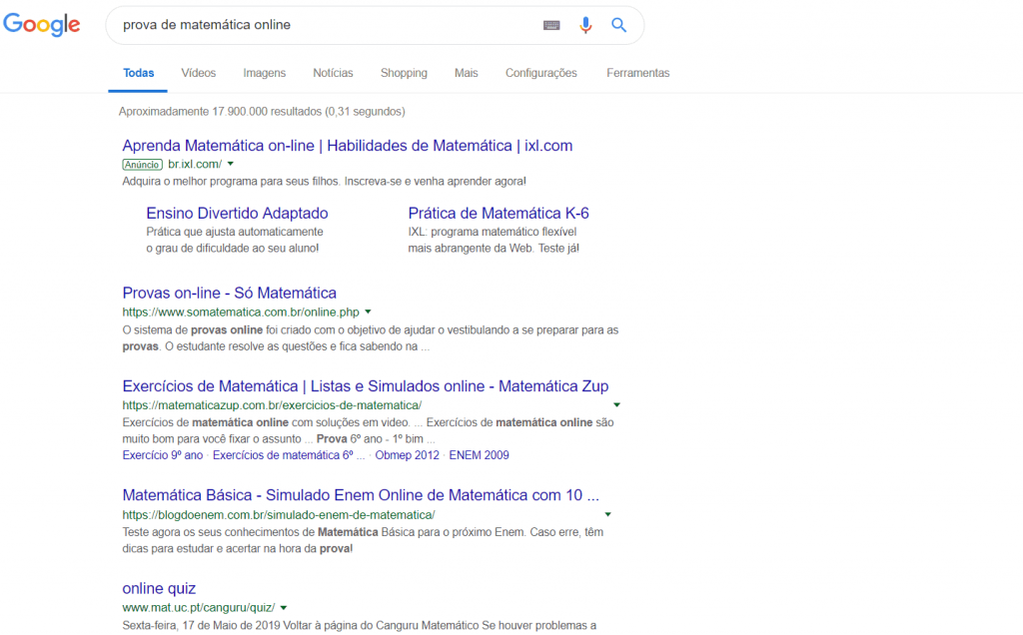Open the 'Ensino Divertido Adaptado' sitelink
This screenshot has width=1023, height=635.
point(237,214)
